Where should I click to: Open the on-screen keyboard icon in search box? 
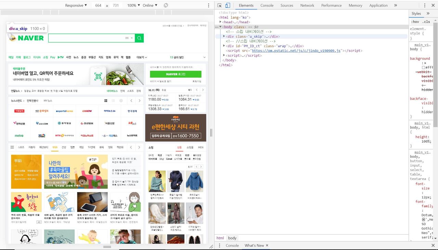pyautogui.click(x=127, y=38)
